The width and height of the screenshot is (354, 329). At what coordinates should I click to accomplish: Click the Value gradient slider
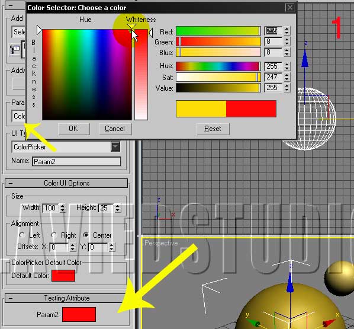(218, 88)
